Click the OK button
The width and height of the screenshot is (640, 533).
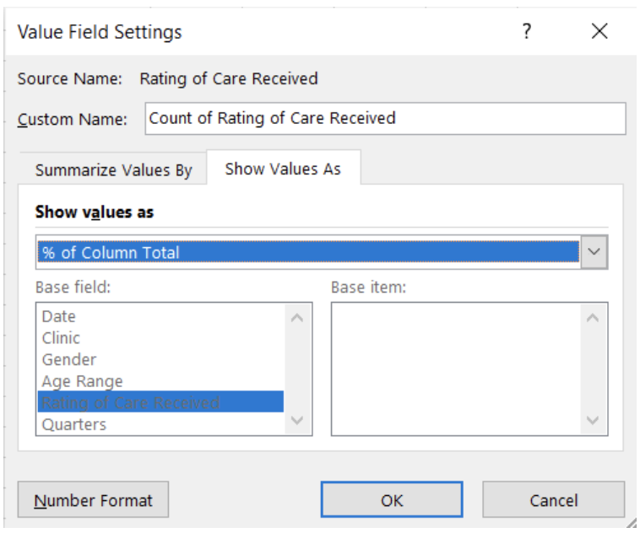pos(391,500)
